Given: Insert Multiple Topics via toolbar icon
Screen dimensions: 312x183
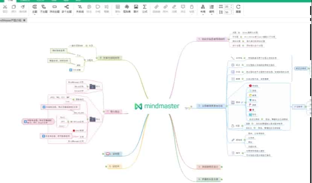Looking at the screenshot, I should coord(67,7).
